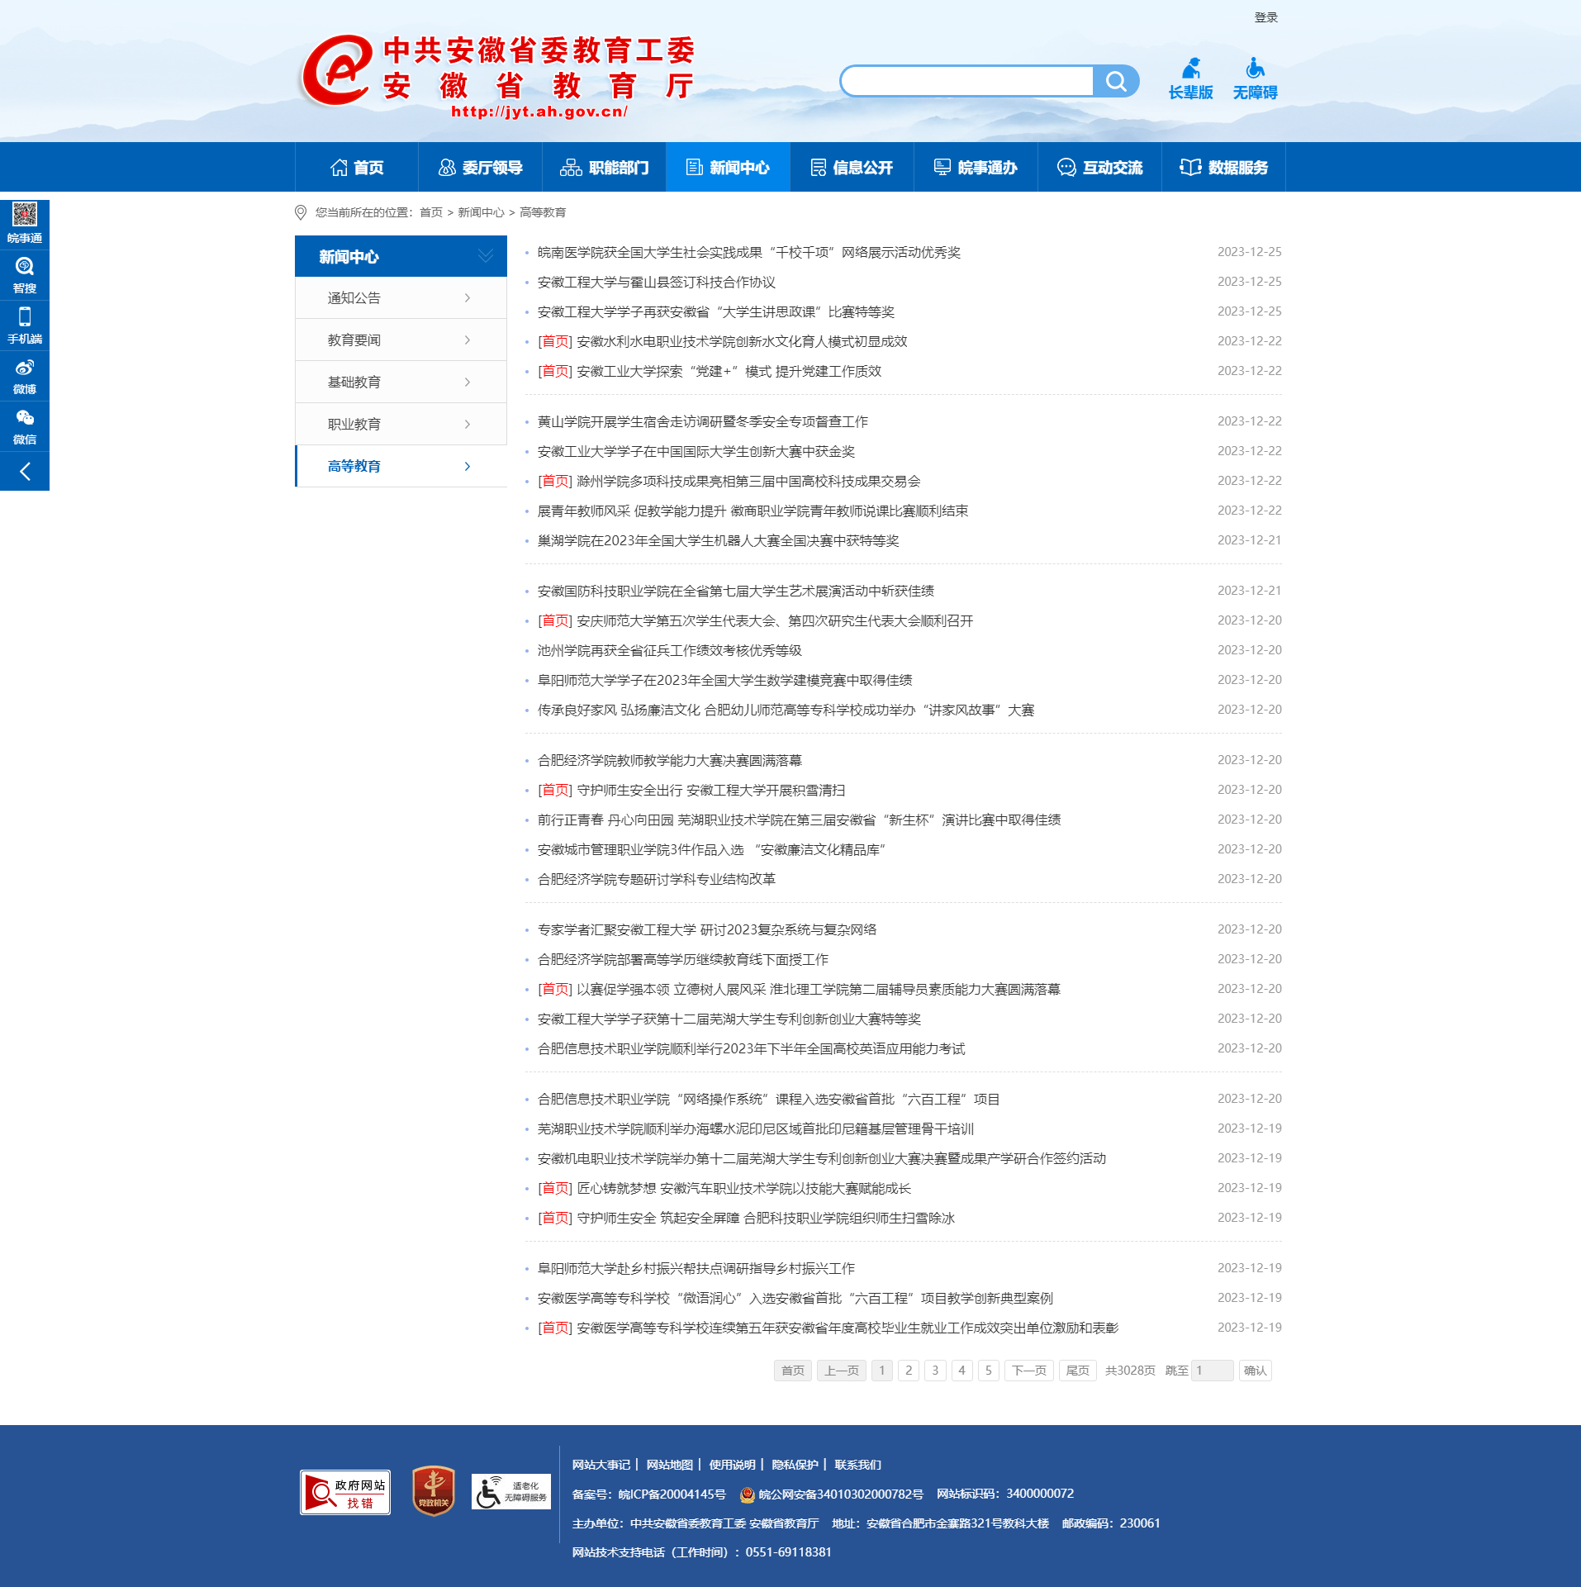Open the 智搜 smart search sidebar icon
1581x1587 pixels.
coord(25,275)
